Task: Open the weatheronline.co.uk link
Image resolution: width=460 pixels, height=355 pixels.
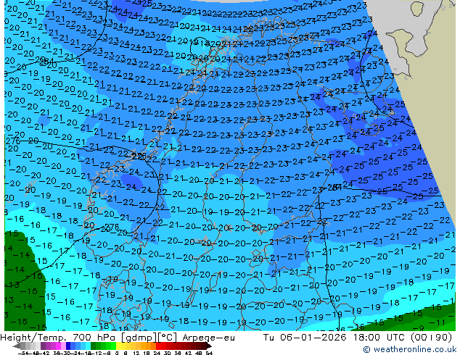Action: [x=410, y=349]
